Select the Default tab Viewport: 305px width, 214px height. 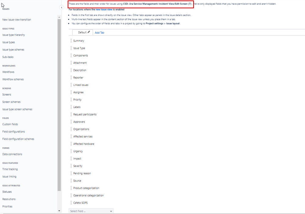pyautogui.click(x=82, y=32)
